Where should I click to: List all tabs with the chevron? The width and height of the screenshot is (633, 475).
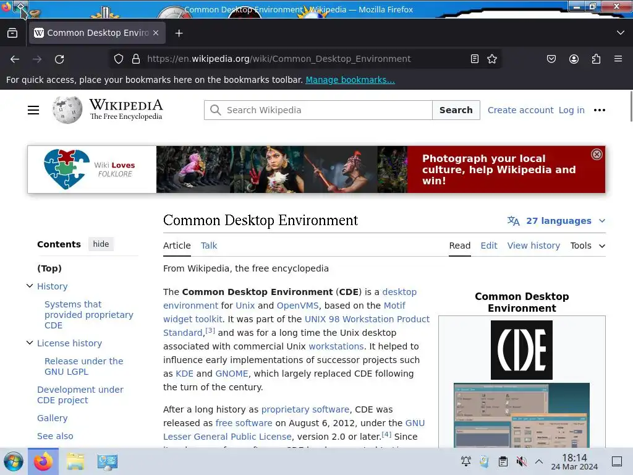621,33
